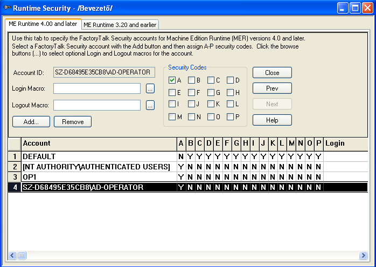Click the key icon in title bar
The width and height of the screenshot is (376, 267).
coord(7,8)
